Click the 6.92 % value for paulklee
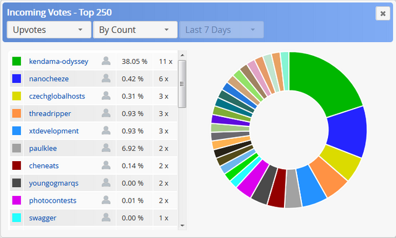The image size is (396, 238). click(132, 149)
